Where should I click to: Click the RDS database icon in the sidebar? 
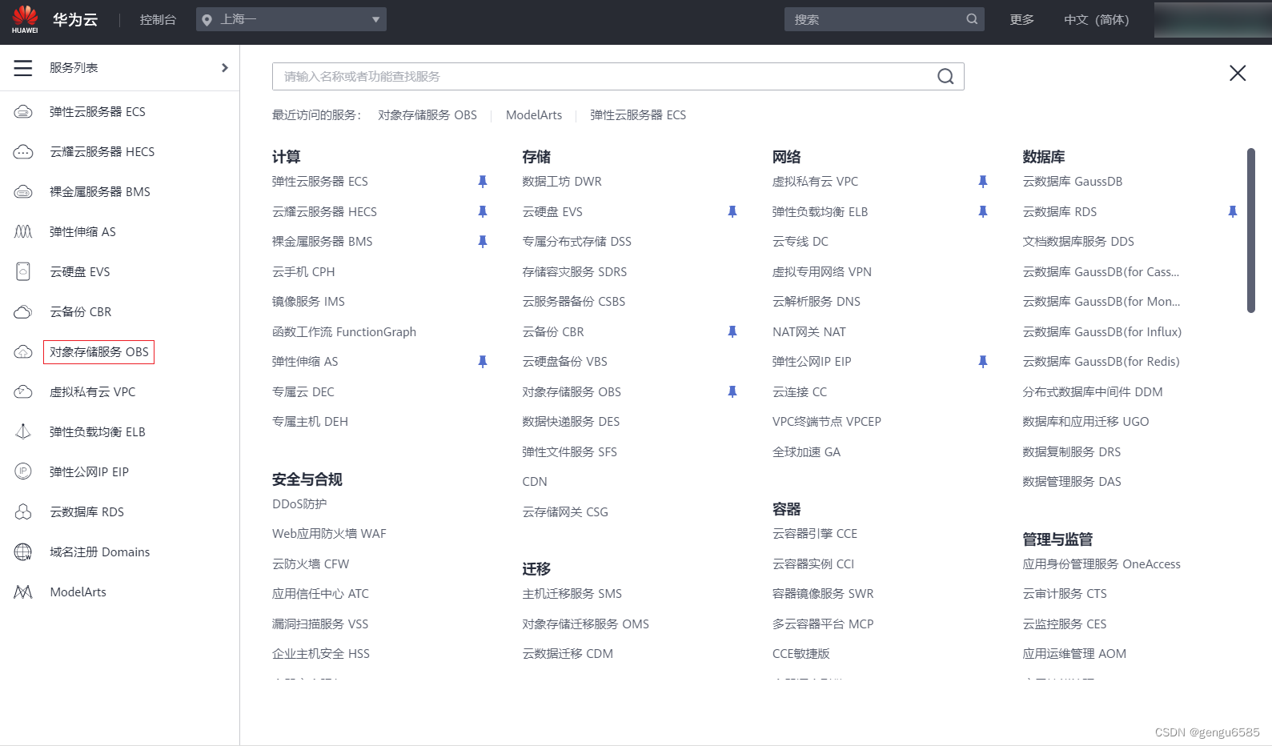23,512
